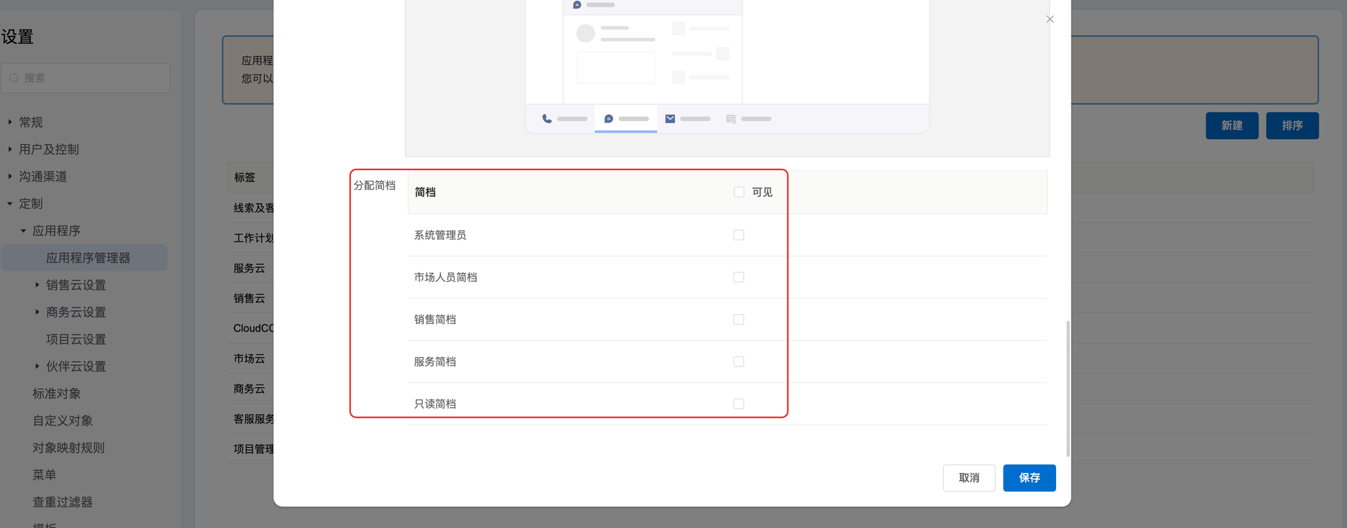Image resolution: width=1347 pixels, height=528 pixels.
Task: Expand 用户及控制 in sidebar
Action: 10,149
